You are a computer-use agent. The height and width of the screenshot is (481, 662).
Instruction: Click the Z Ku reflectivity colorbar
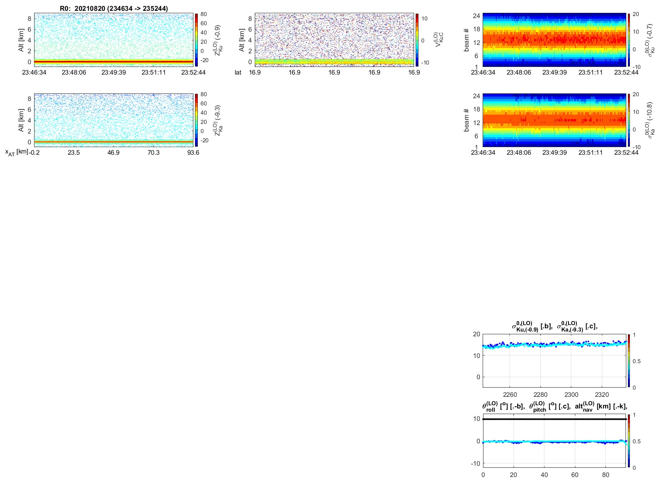coord(196,40)
